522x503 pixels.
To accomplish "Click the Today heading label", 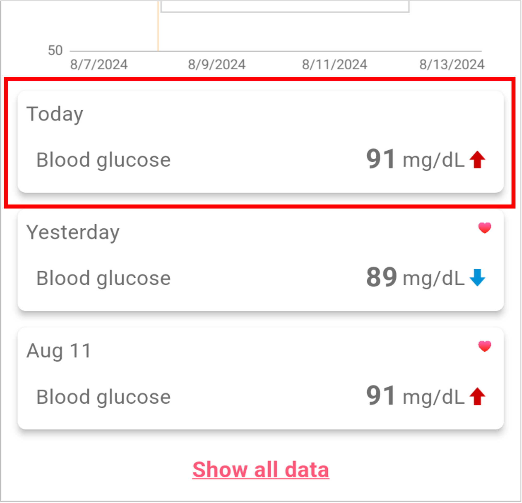I will pyautogui.click(x=55, y=114).
